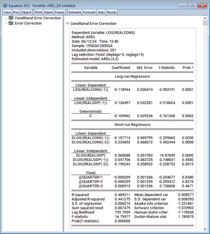This screenshot has width=210, height=234.
Task: Show residuals with the Resids button
Action: point(112,12)
